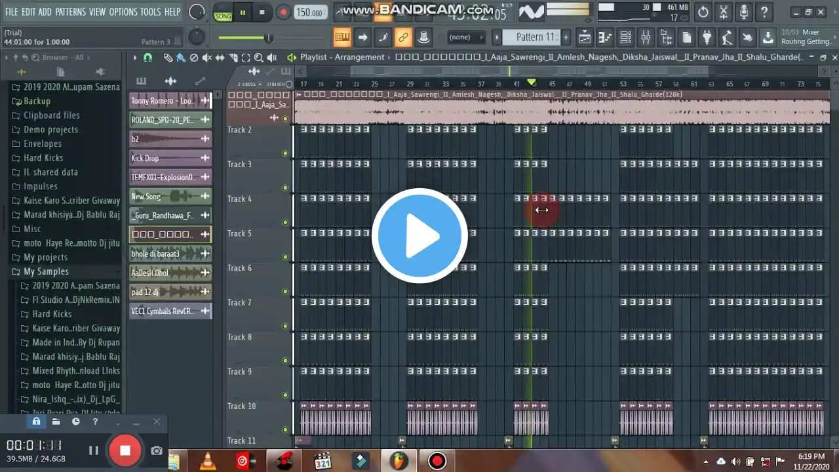Click the stop button in the transport bar
The width and height of the screenshot is (839, 472).
262,12
